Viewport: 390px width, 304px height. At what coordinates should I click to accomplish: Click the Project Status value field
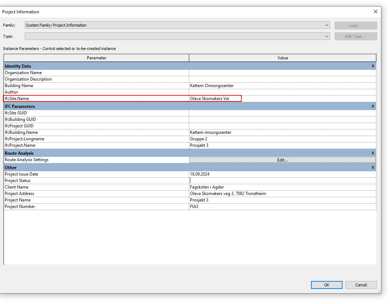click(x=283, y=181)
